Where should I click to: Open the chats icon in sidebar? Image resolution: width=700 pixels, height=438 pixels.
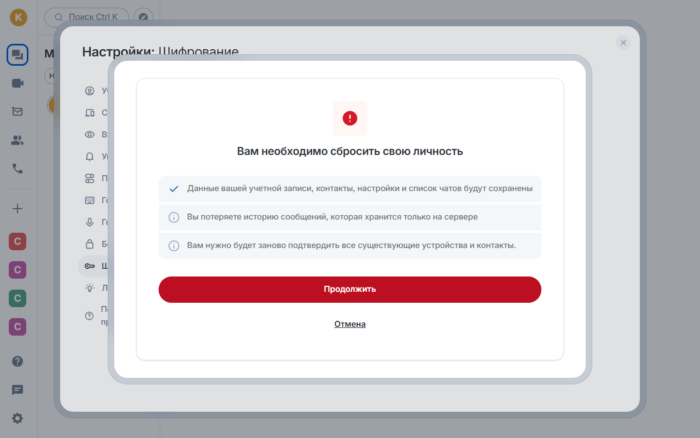[x=17, y=55]
